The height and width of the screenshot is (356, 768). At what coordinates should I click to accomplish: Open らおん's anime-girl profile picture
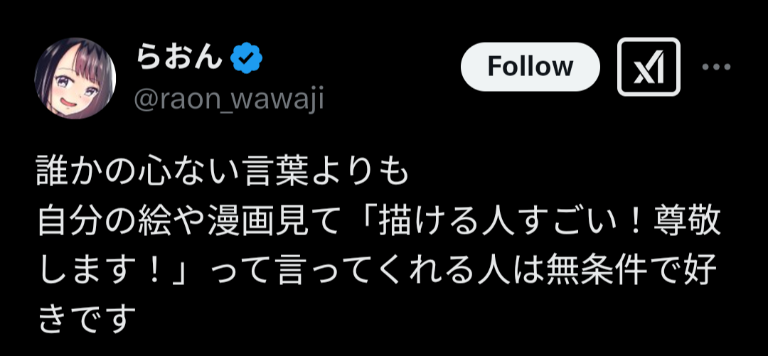(x=75, y=78)
